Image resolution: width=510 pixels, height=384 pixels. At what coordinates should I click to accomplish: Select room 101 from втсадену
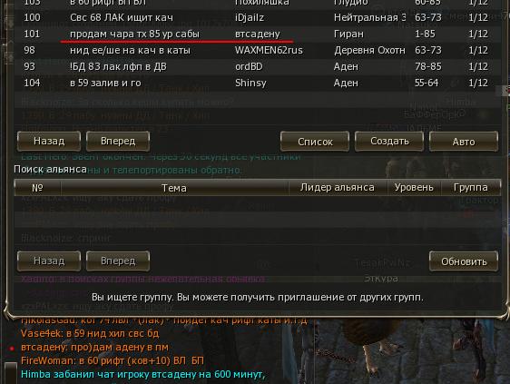click(x=258, y=34)
